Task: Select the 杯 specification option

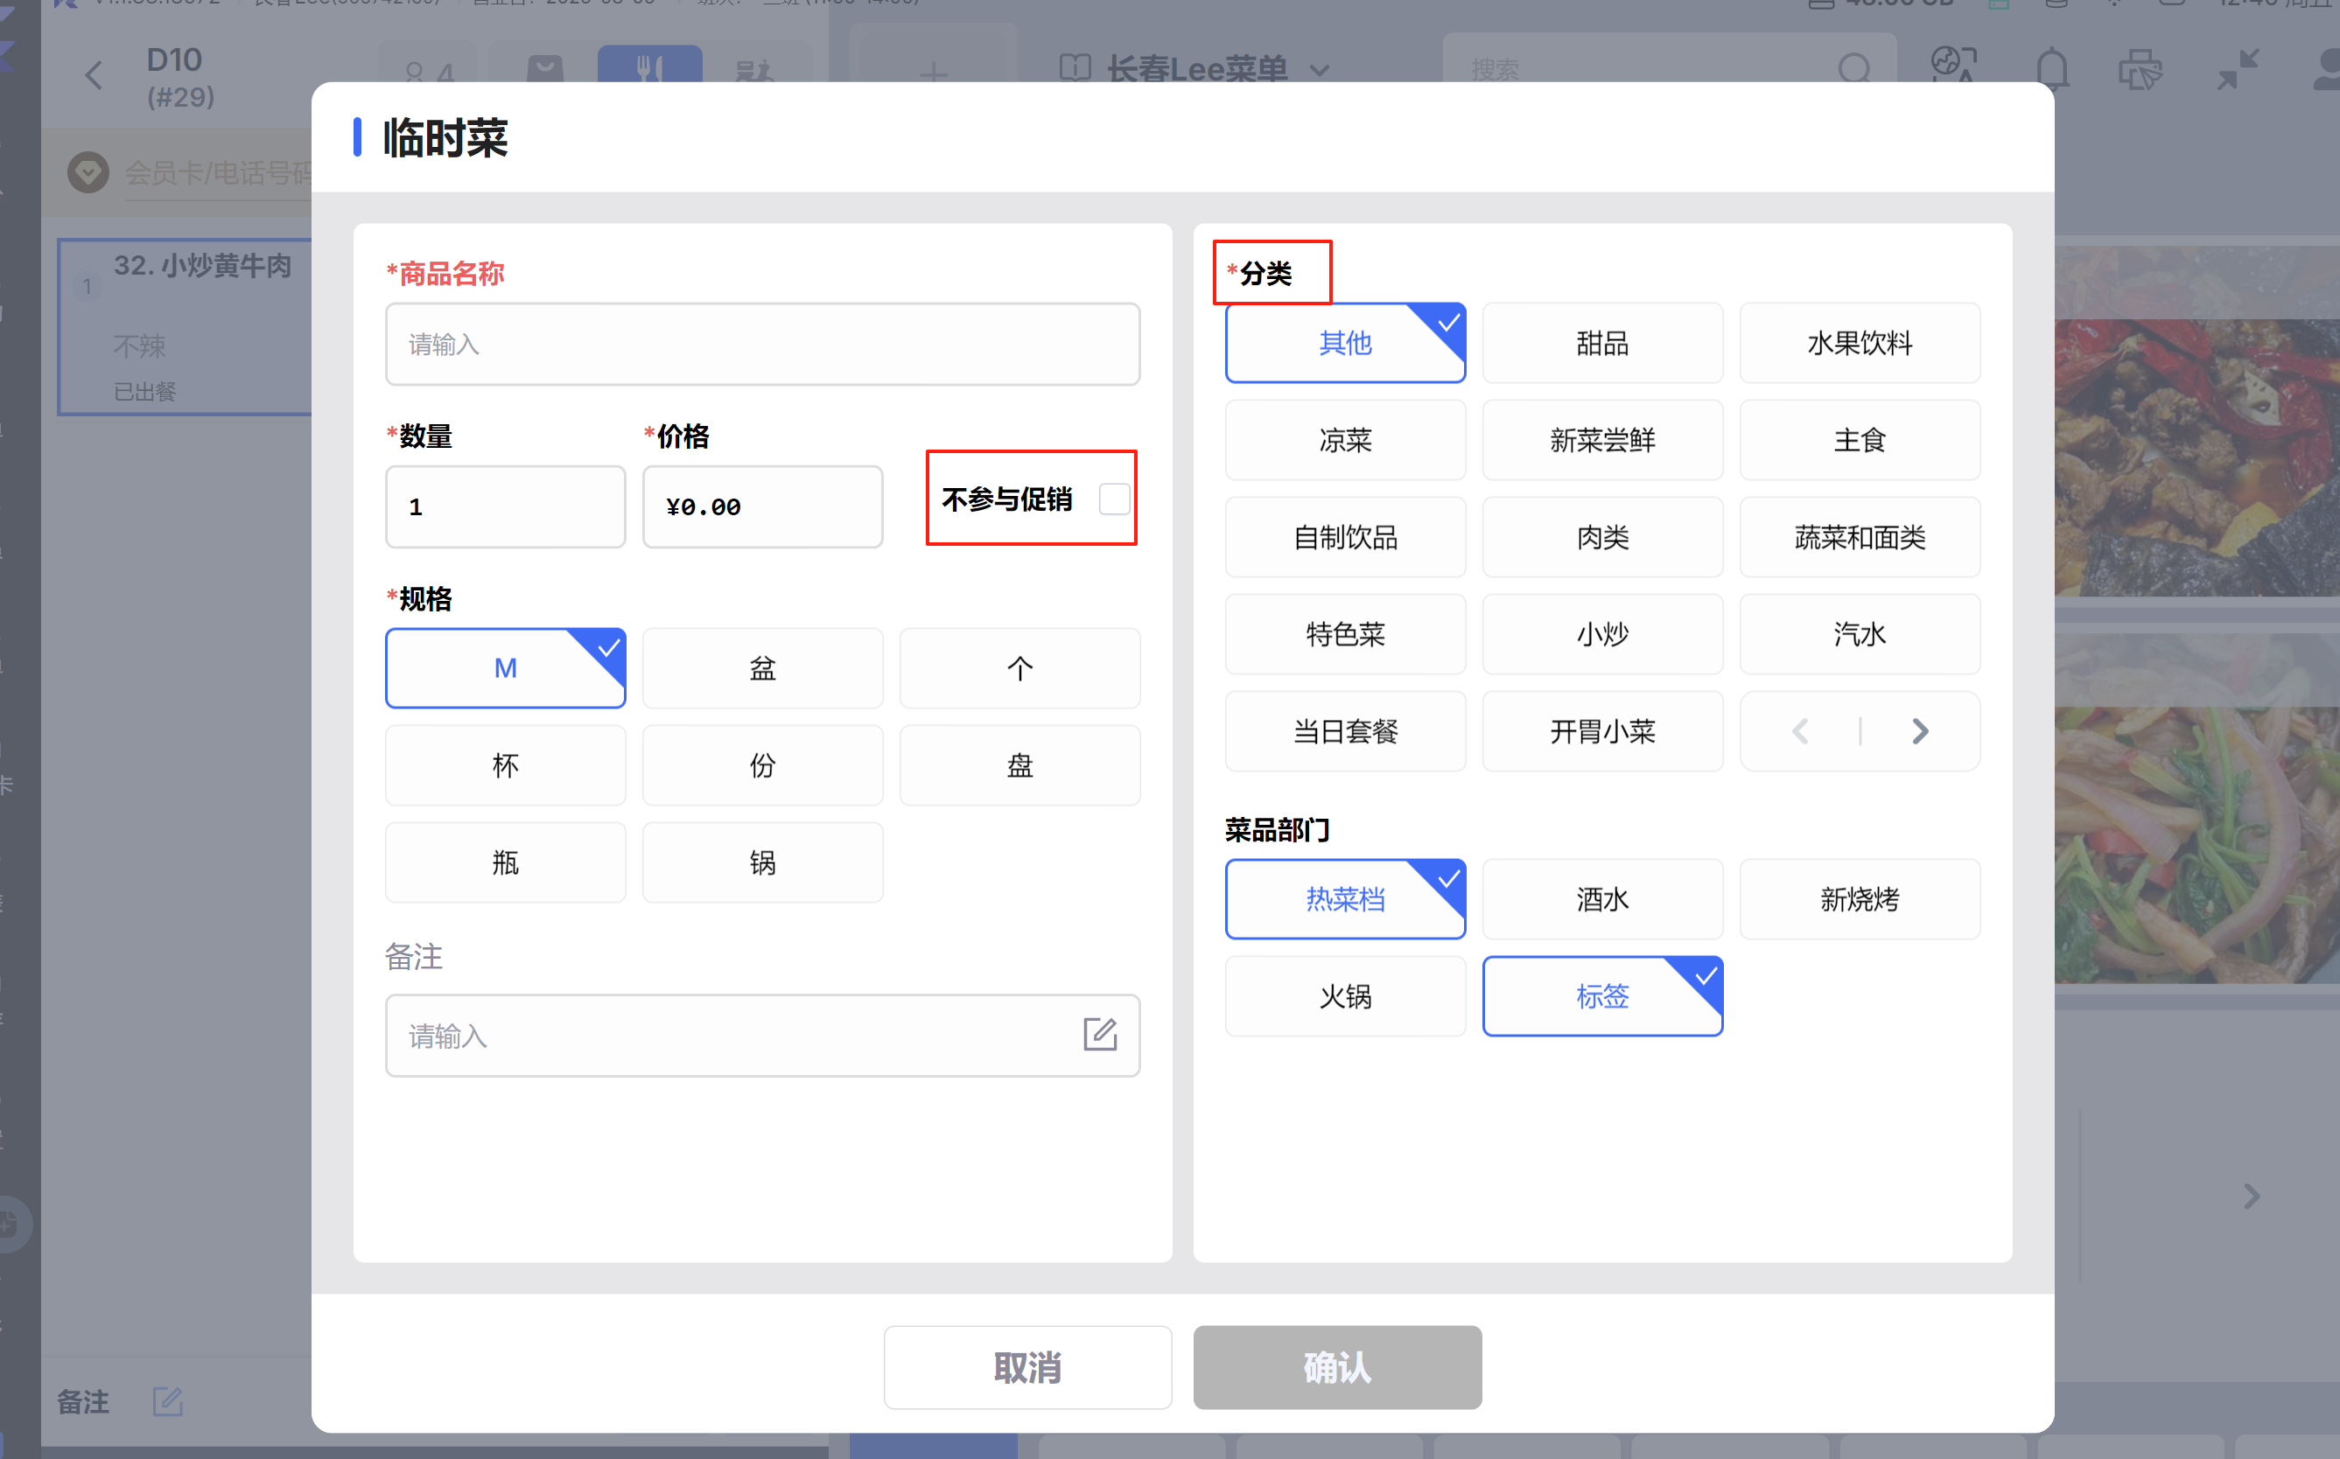Action: 505,765
